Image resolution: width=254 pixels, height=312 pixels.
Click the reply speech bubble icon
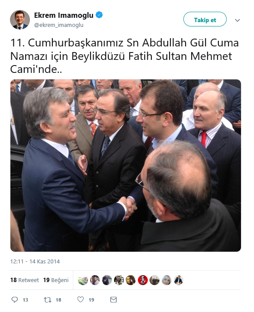point(15,299)
